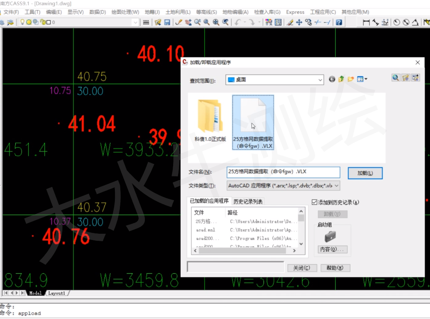Open the startup suite briefcase icon
430x319 pixels.
[330, 237]
